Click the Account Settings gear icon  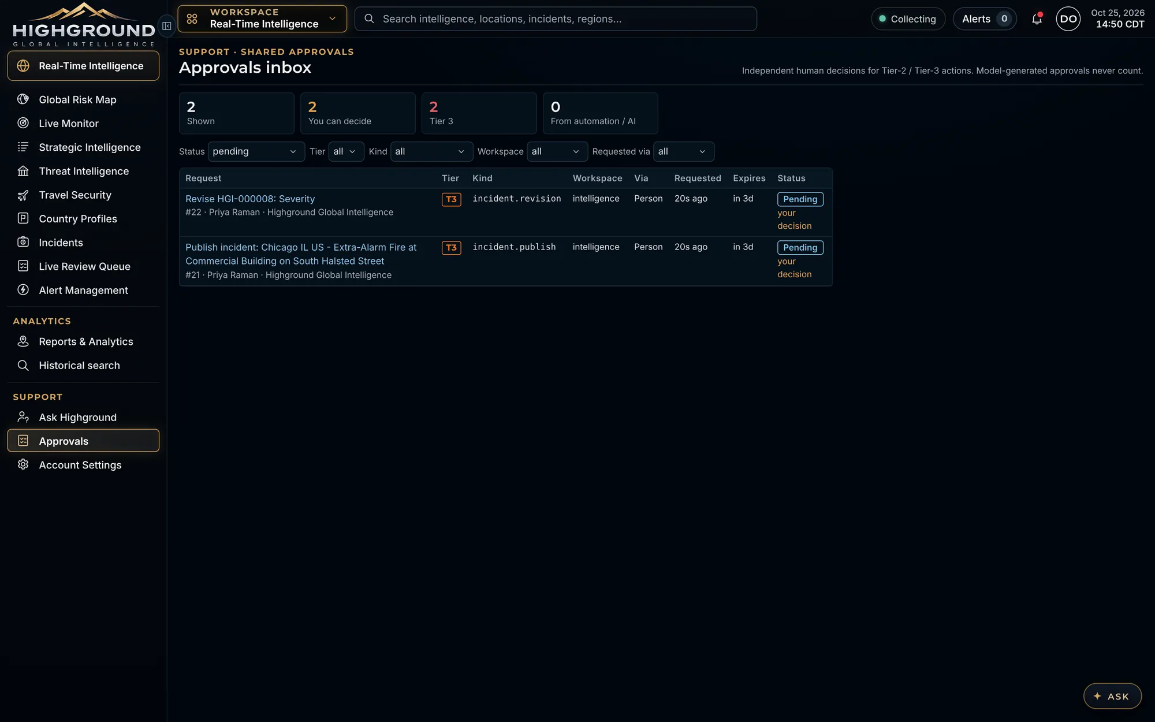pyautogui.click(x=23, y=464)
